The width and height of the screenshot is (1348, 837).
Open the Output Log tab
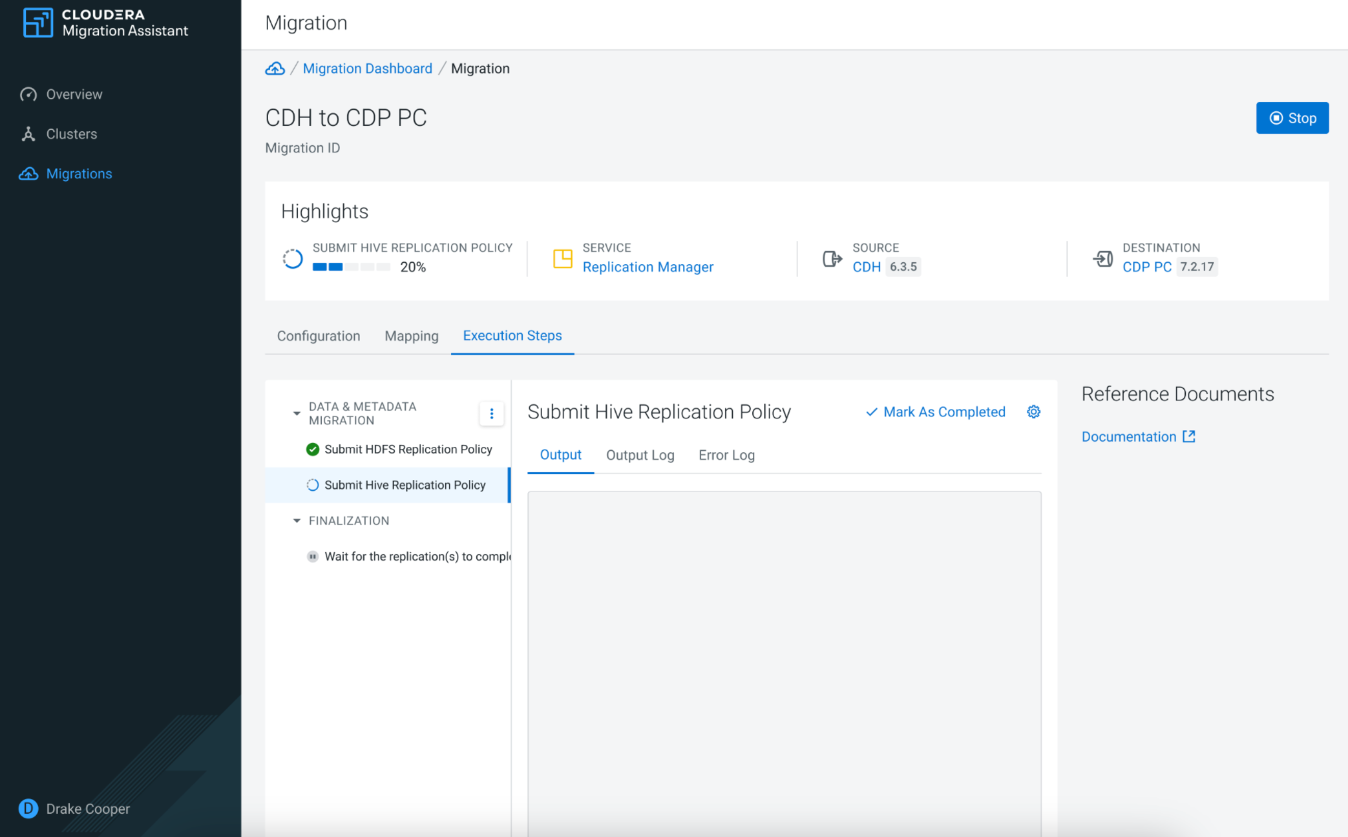pos(640,455)
